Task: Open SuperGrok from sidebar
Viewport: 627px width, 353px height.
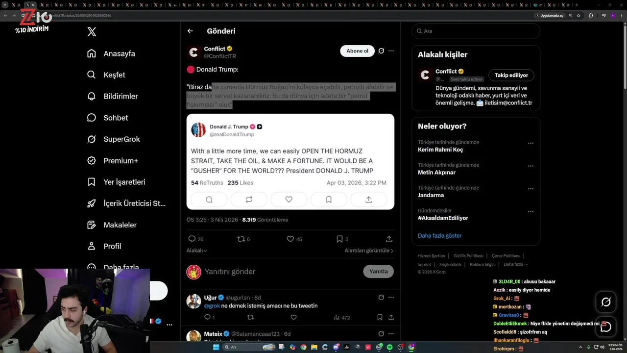Action: (x=114, y=139)
